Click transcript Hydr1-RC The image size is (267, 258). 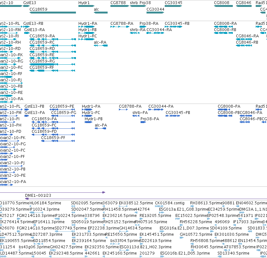point(88,36)
